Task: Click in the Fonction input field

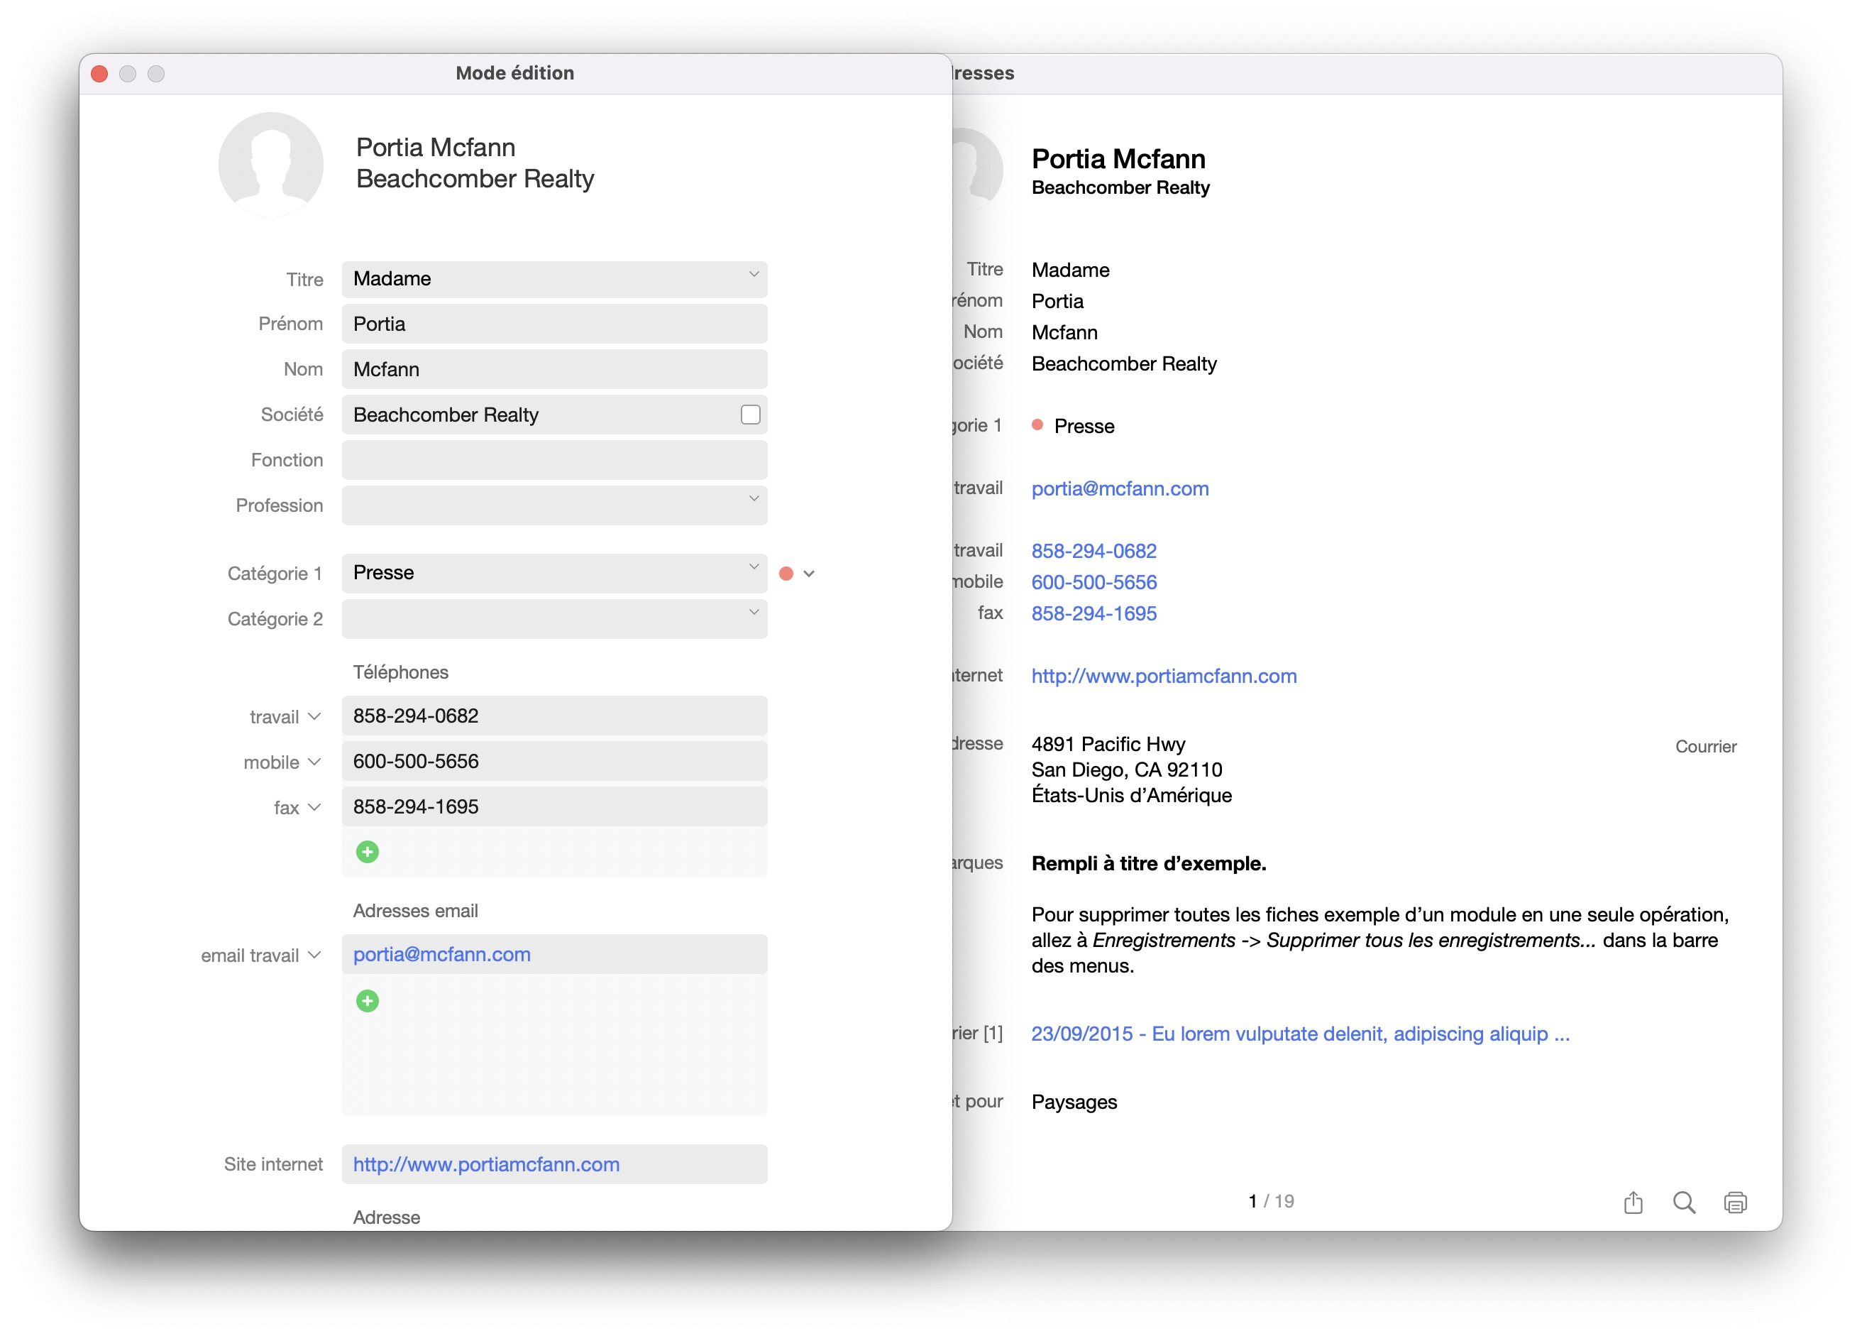Action: pyautogui.click(x=553, y=460)
